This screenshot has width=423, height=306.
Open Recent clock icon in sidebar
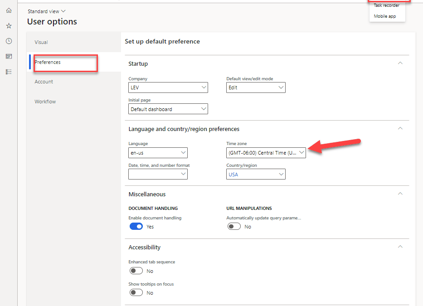click(9, 41)
